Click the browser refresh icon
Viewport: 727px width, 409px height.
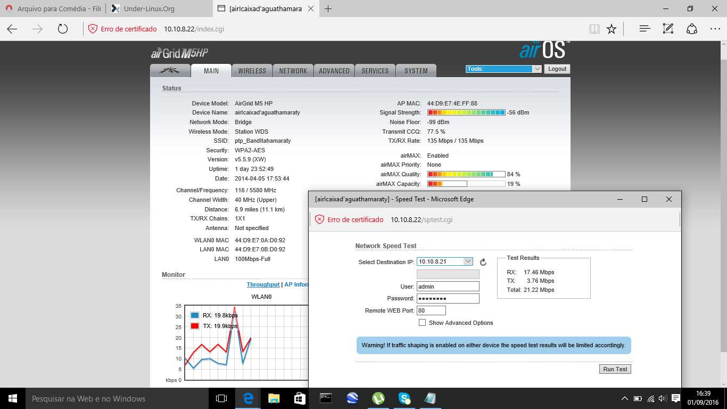coord(63,29)
